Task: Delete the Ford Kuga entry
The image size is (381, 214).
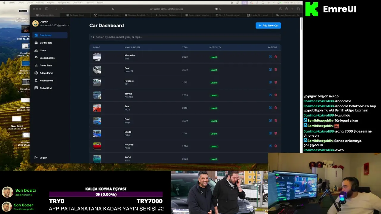Action: click(276, 121)
